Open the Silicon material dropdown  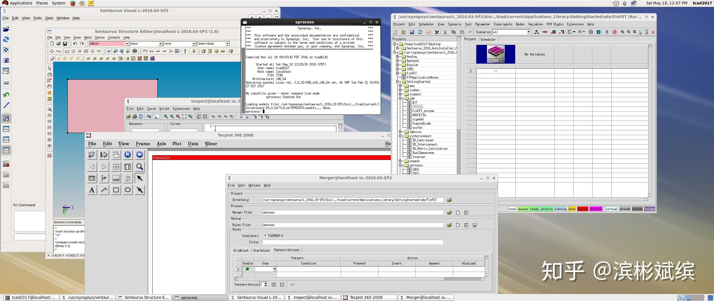click(127, 44)
